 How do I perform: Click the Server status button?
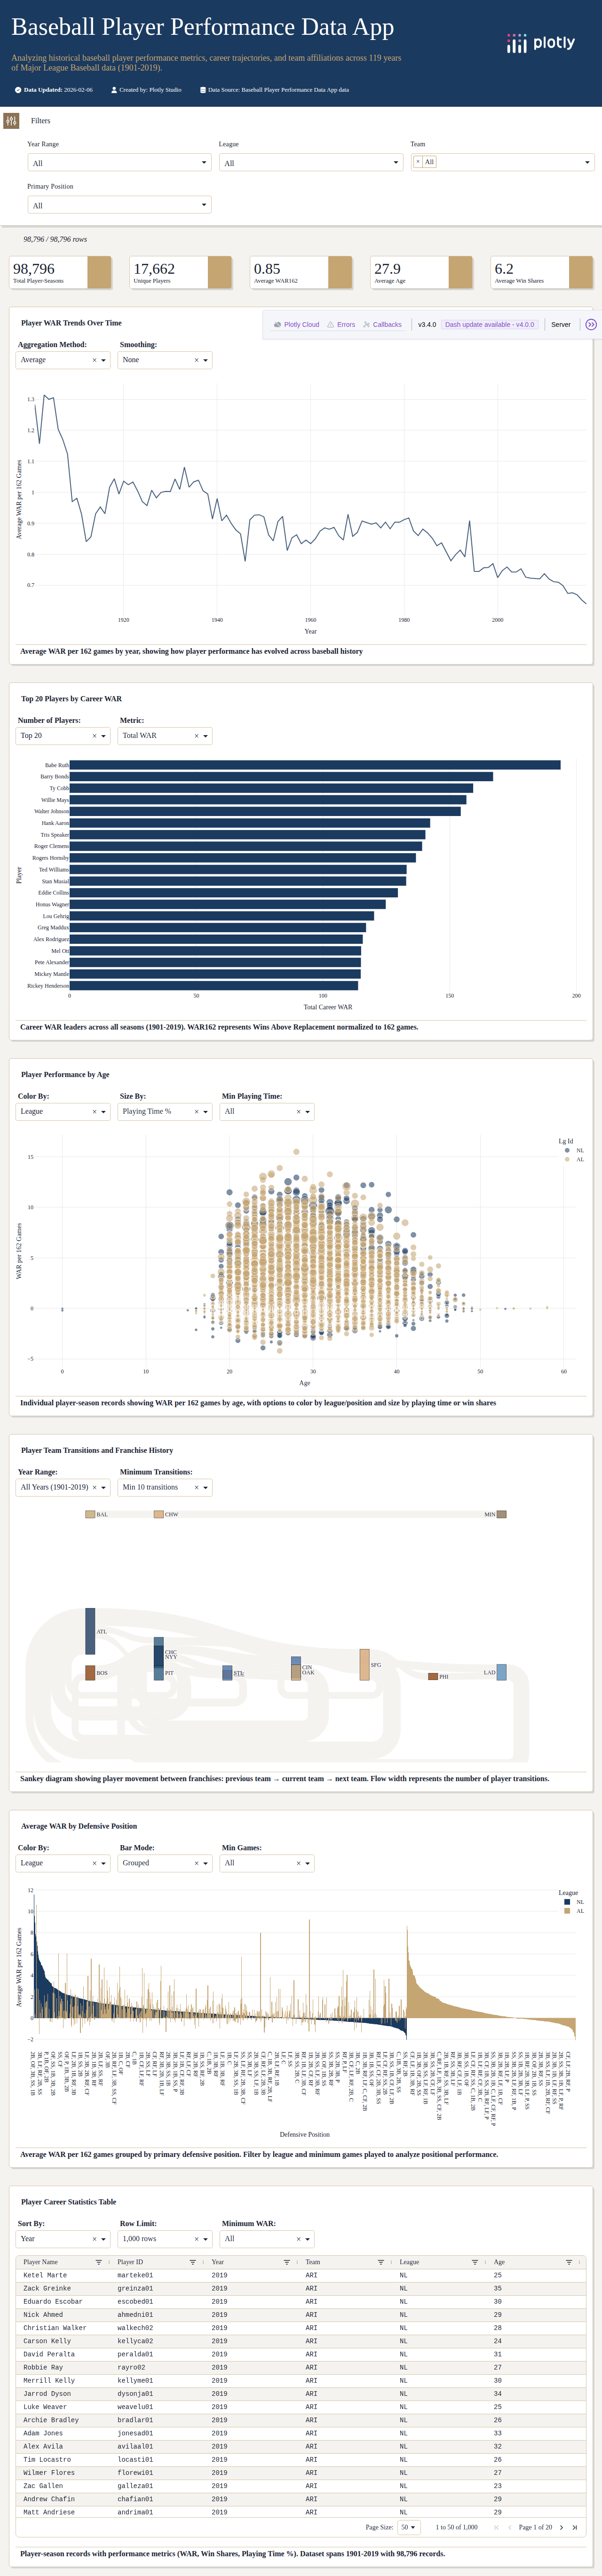561,325
